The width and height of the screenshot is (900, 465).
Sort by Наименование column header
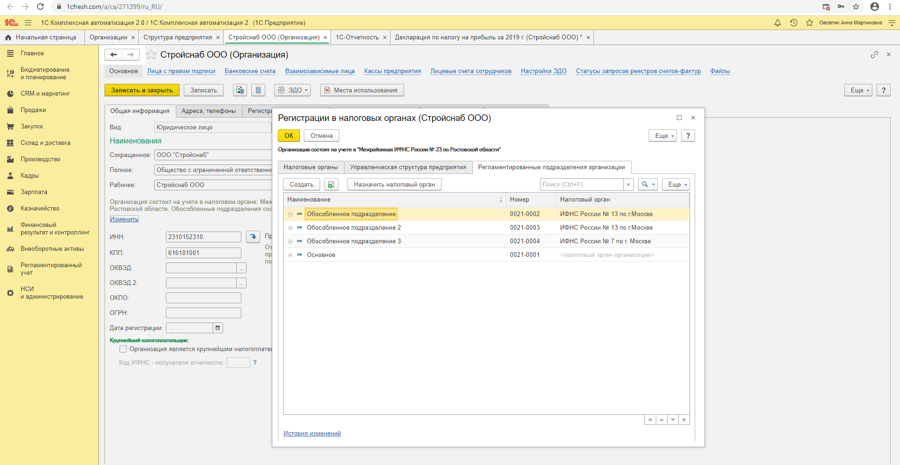[395, 200]
